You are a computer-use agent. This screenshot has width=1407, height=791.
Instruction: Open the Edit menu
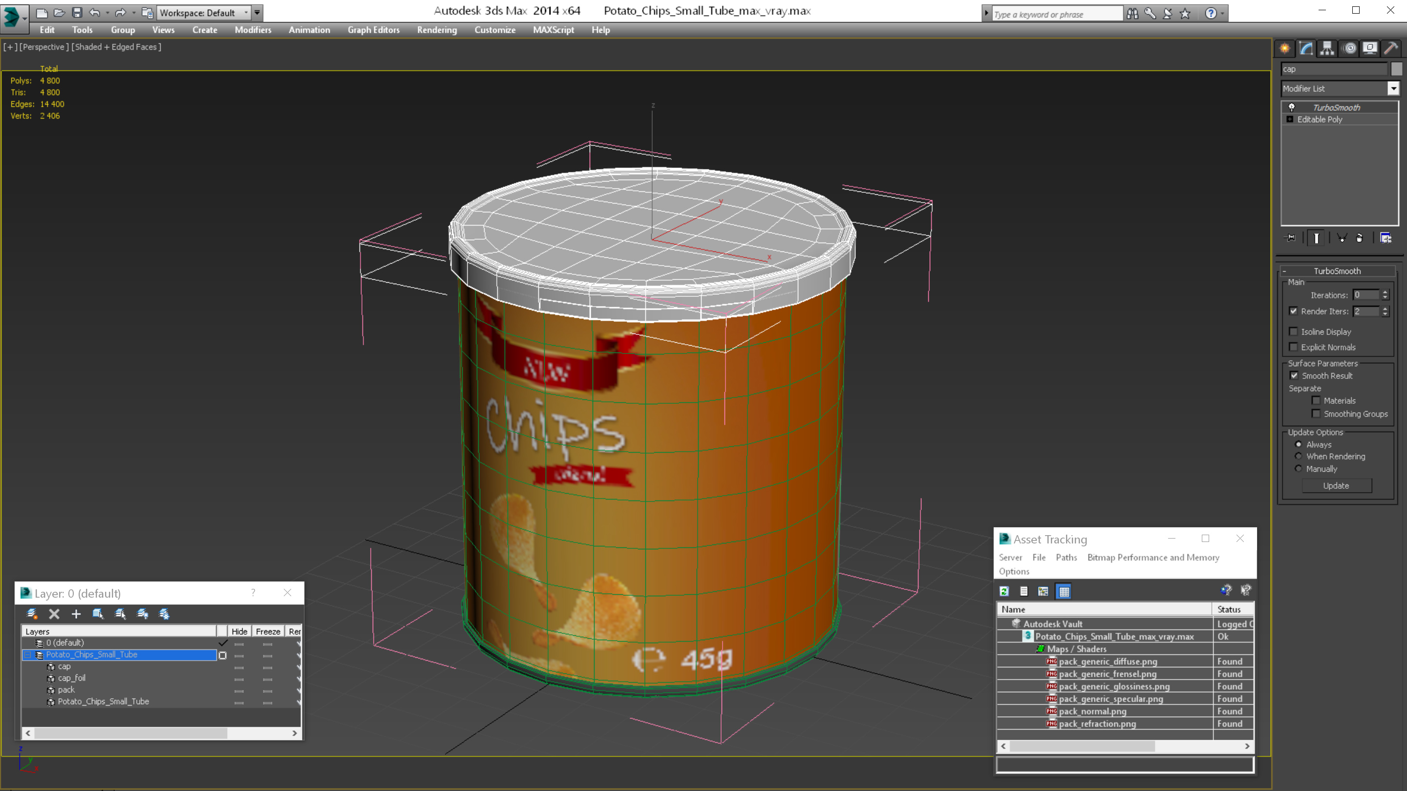click(47, 30)
